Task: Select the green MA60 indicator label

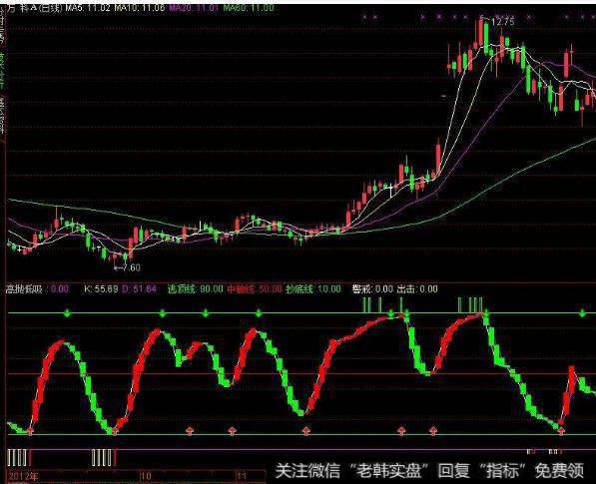Action: pyautogui.click(x=249, y=8)
